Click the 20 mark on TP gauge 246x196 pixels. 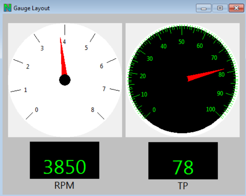pos(143,76)
